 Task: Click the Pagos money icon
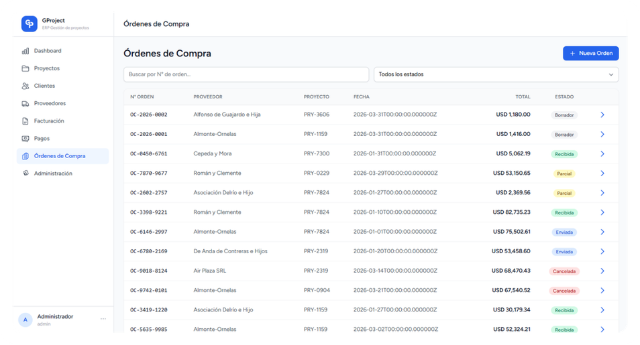click(x=25, y=139)
